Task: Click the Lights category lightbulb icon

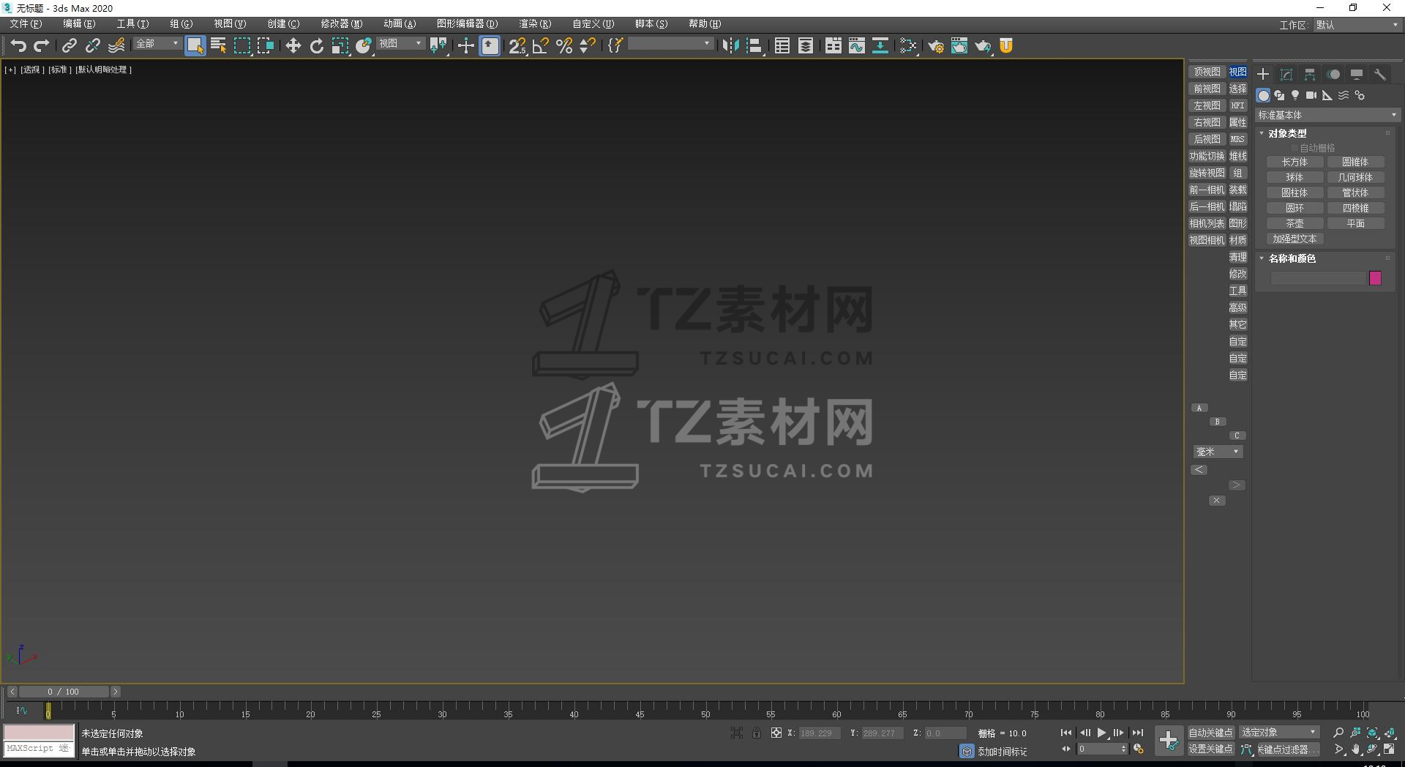Action: tap(1295, 95)
